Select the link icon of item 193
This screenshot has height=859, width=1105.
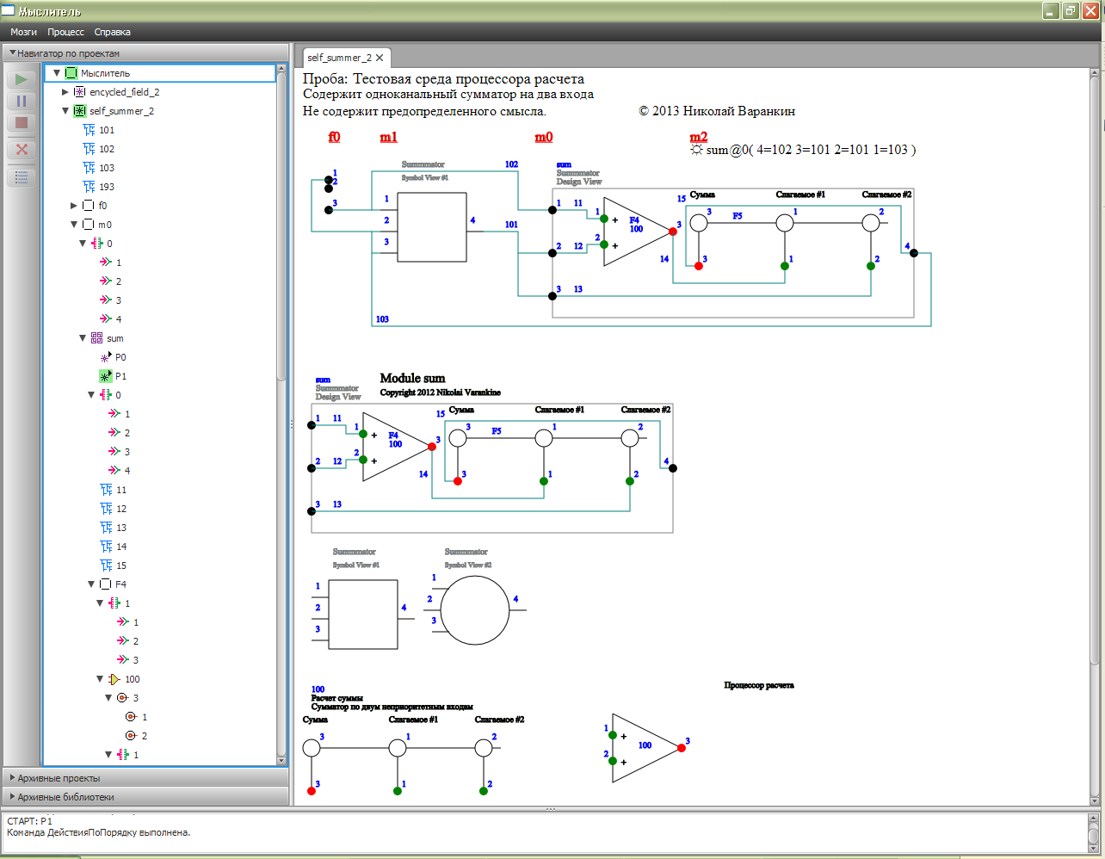(x=89, y=187)
